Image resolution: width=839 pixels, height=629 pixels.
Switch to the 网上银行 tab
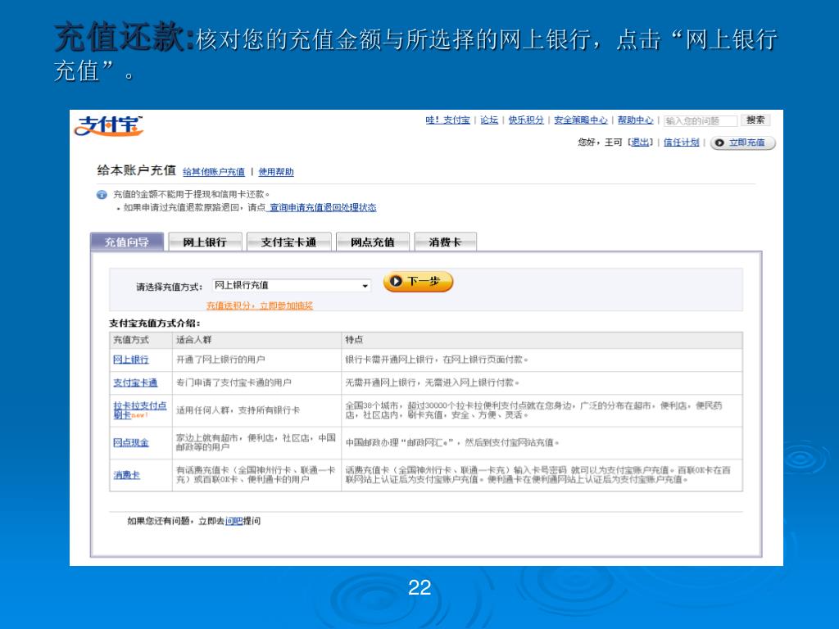(205, 242)
